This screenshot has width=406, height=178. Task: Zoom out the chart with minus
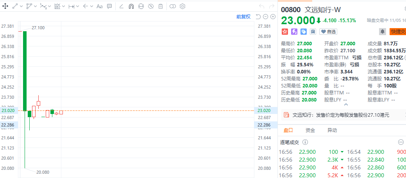pos(265,17)
